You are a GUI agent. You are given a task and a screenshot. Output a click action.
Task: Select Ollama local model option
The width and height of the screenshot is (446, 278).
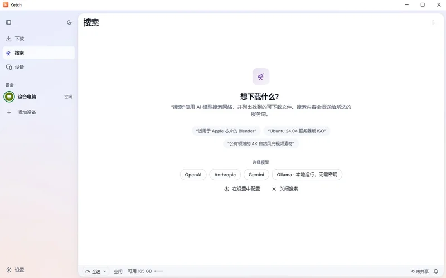click(x=307, y=175)
